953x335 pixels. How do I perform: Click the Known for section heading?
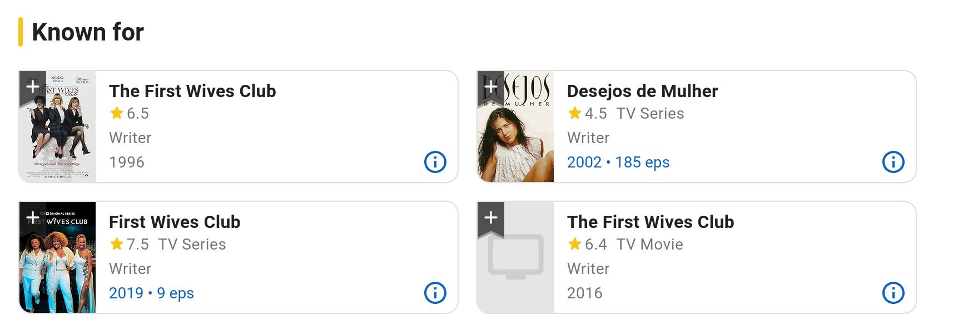[88, 32]
